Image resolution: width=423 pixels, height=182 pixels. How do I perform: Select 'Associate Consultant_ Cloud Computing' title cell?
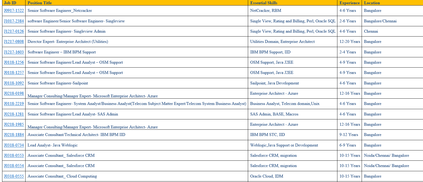tap(137, 176)
